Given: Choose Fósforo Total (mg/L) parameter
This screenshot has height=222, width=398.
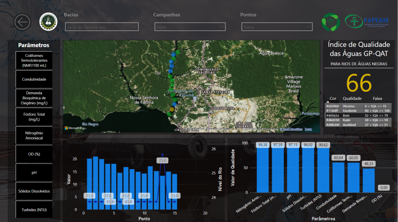Looking at the screenshot, I should point(34,117).
